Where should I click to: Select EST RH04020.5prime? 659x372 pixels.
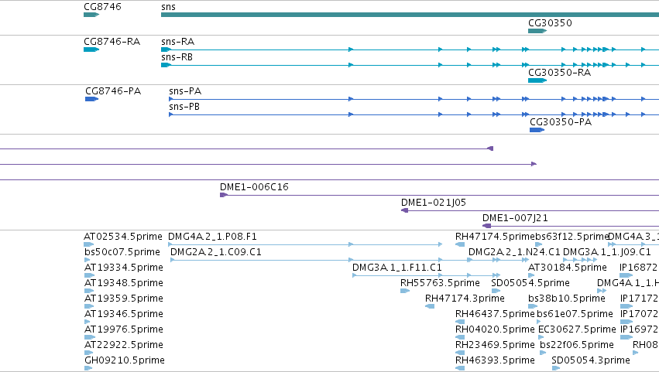coord(495,329)
